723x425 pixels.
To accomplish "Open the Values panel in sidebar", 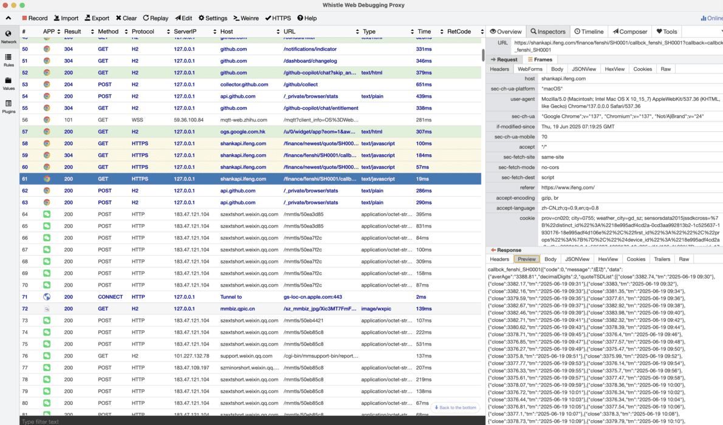I will click(x=9, y=83).
